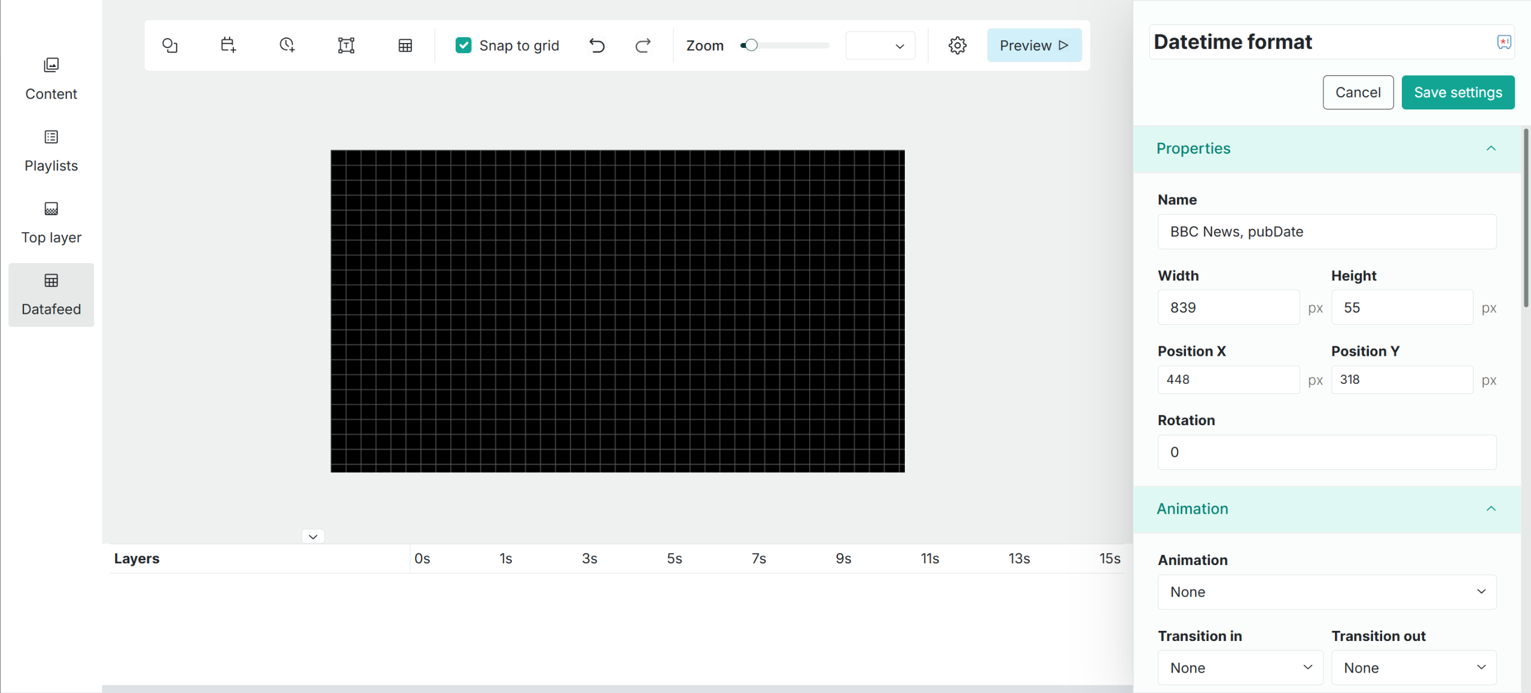
Task: Click the add text box icon
Action: click(x=346, y=45)
